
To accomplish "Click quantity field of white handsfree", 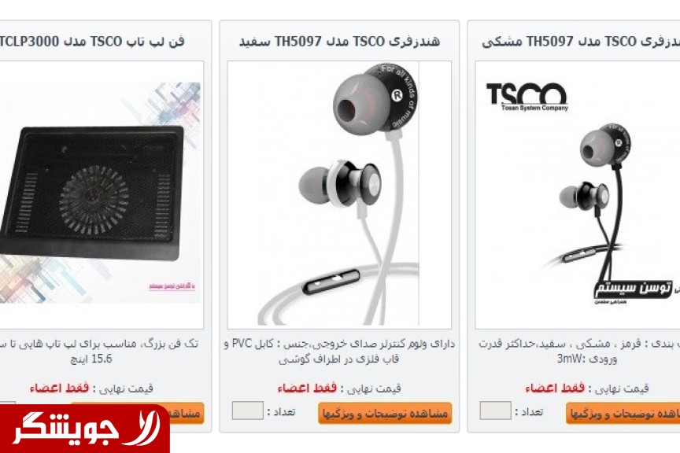I will coord(248,411).
